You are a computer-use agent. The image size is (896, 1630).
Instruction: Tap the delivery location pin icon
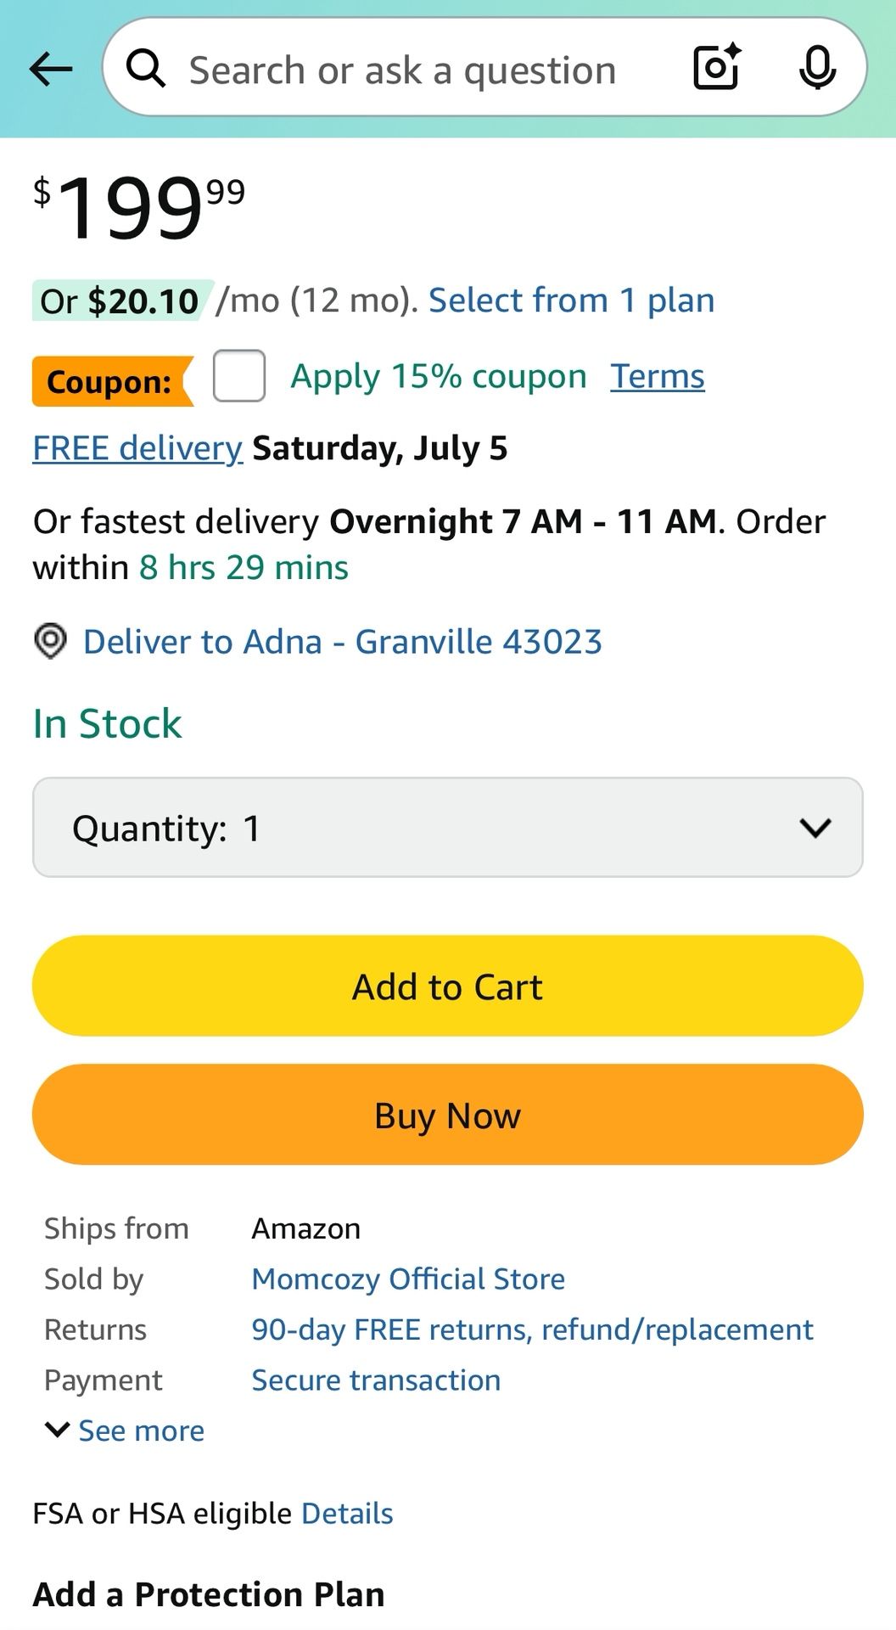click(50, 641)
